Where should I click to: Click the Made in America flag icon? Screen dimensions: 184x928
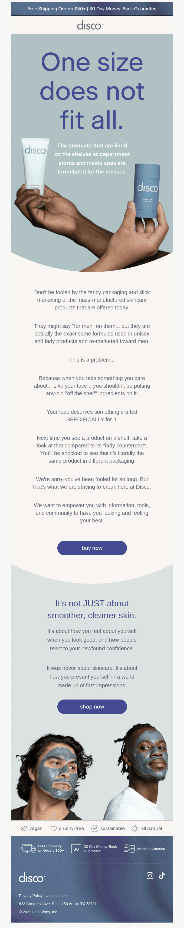[x=129, y=848]
